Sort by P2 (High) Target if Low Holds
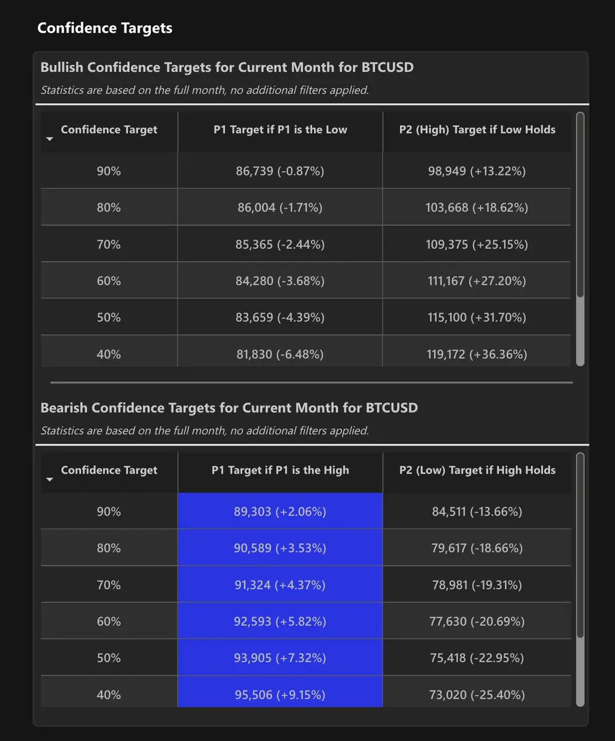Image resolution: width=615 pixels, height=741 pixels. point(477,130)
